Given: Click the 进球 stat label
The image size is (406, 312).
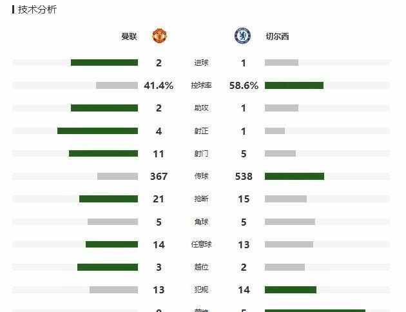Looking at the screenshot, I should (x=201, y=63).
